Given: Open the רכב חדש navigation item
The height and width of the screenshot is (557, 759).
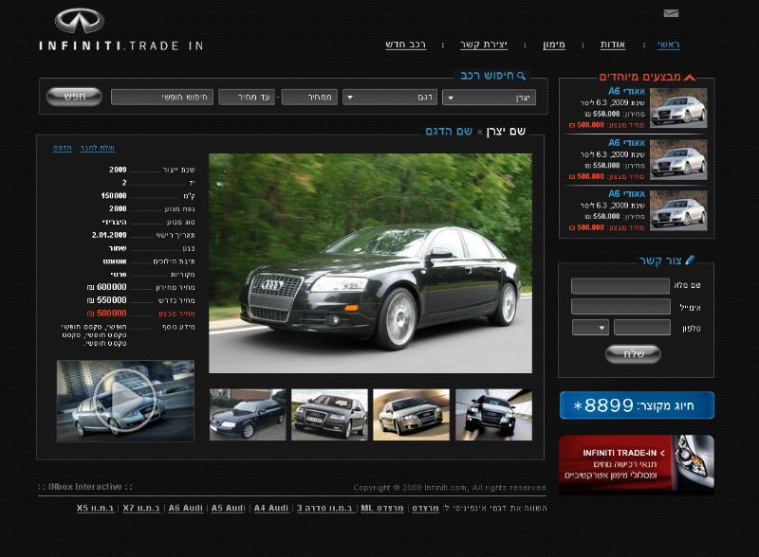Looking at the screenshot, I should (406, 45).
